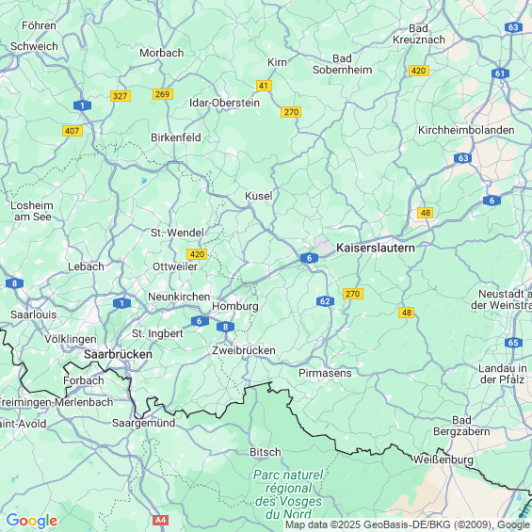Click the Weißenburg town label
The image size is (532, 532).
tap(443, 459)
